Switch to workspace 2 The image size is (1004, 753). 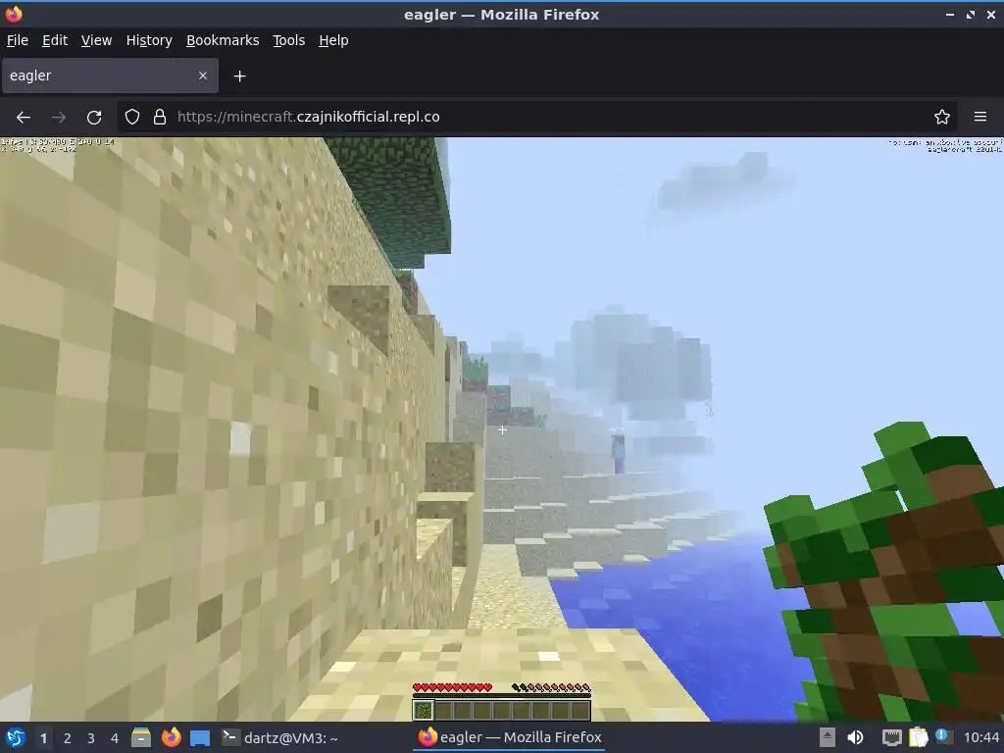[68, 738]
